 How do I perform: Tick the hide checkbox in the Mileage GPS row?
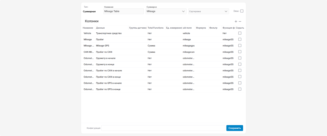pos(240,46)
